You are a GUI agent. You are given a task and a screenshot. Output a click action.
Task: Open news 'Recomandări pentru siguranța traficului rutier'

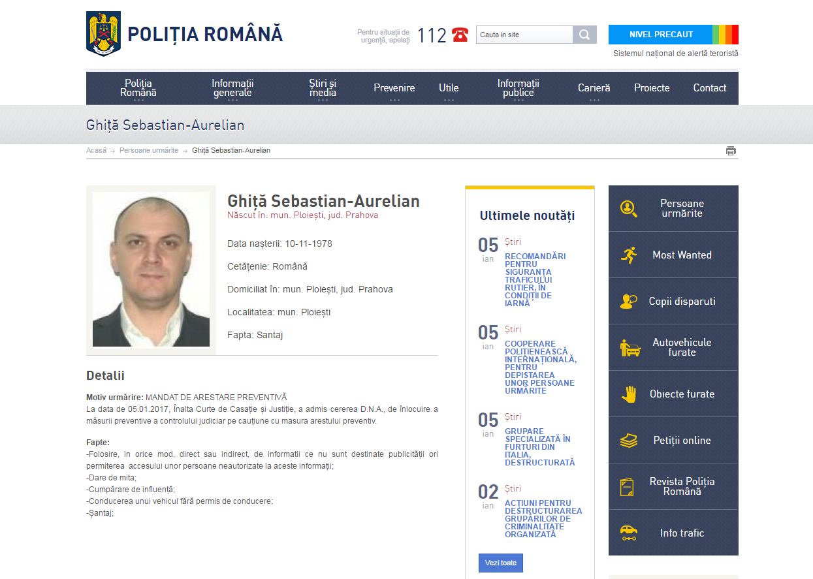[535, 279]
